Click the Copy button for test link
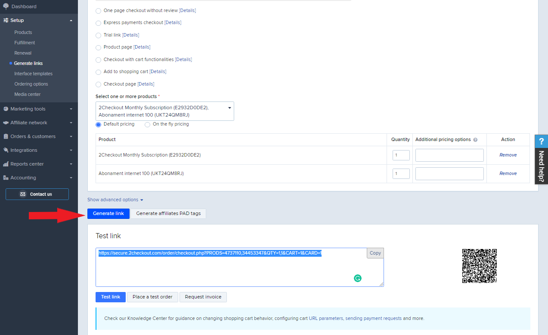Image resolution: width=548 pixels, height=335 pixels. tap(375, 253)
